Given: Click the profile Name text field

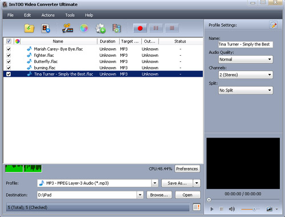Looking at the screenshot, I should (246, 44).
